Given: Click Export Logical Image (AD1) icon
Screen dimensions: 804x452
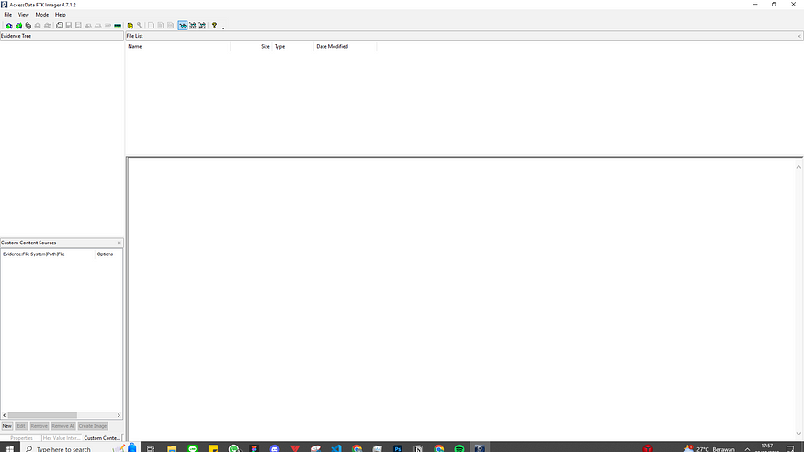Looking at the screenshot, I should (78, 26).
